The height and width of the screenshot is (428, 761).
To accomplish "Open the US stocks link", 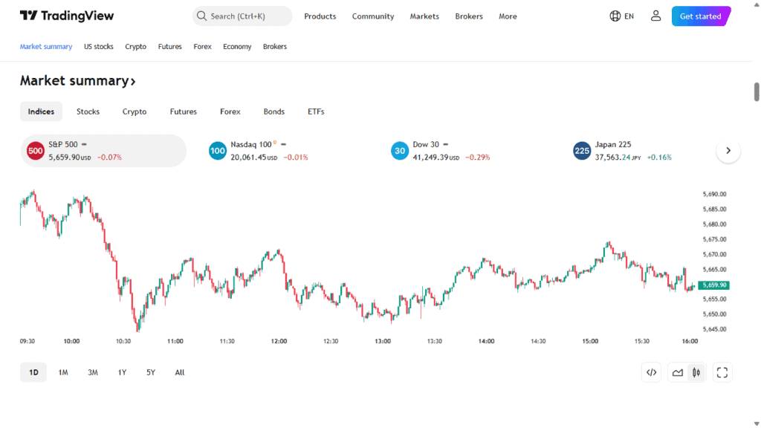I will tap(99, 46).
